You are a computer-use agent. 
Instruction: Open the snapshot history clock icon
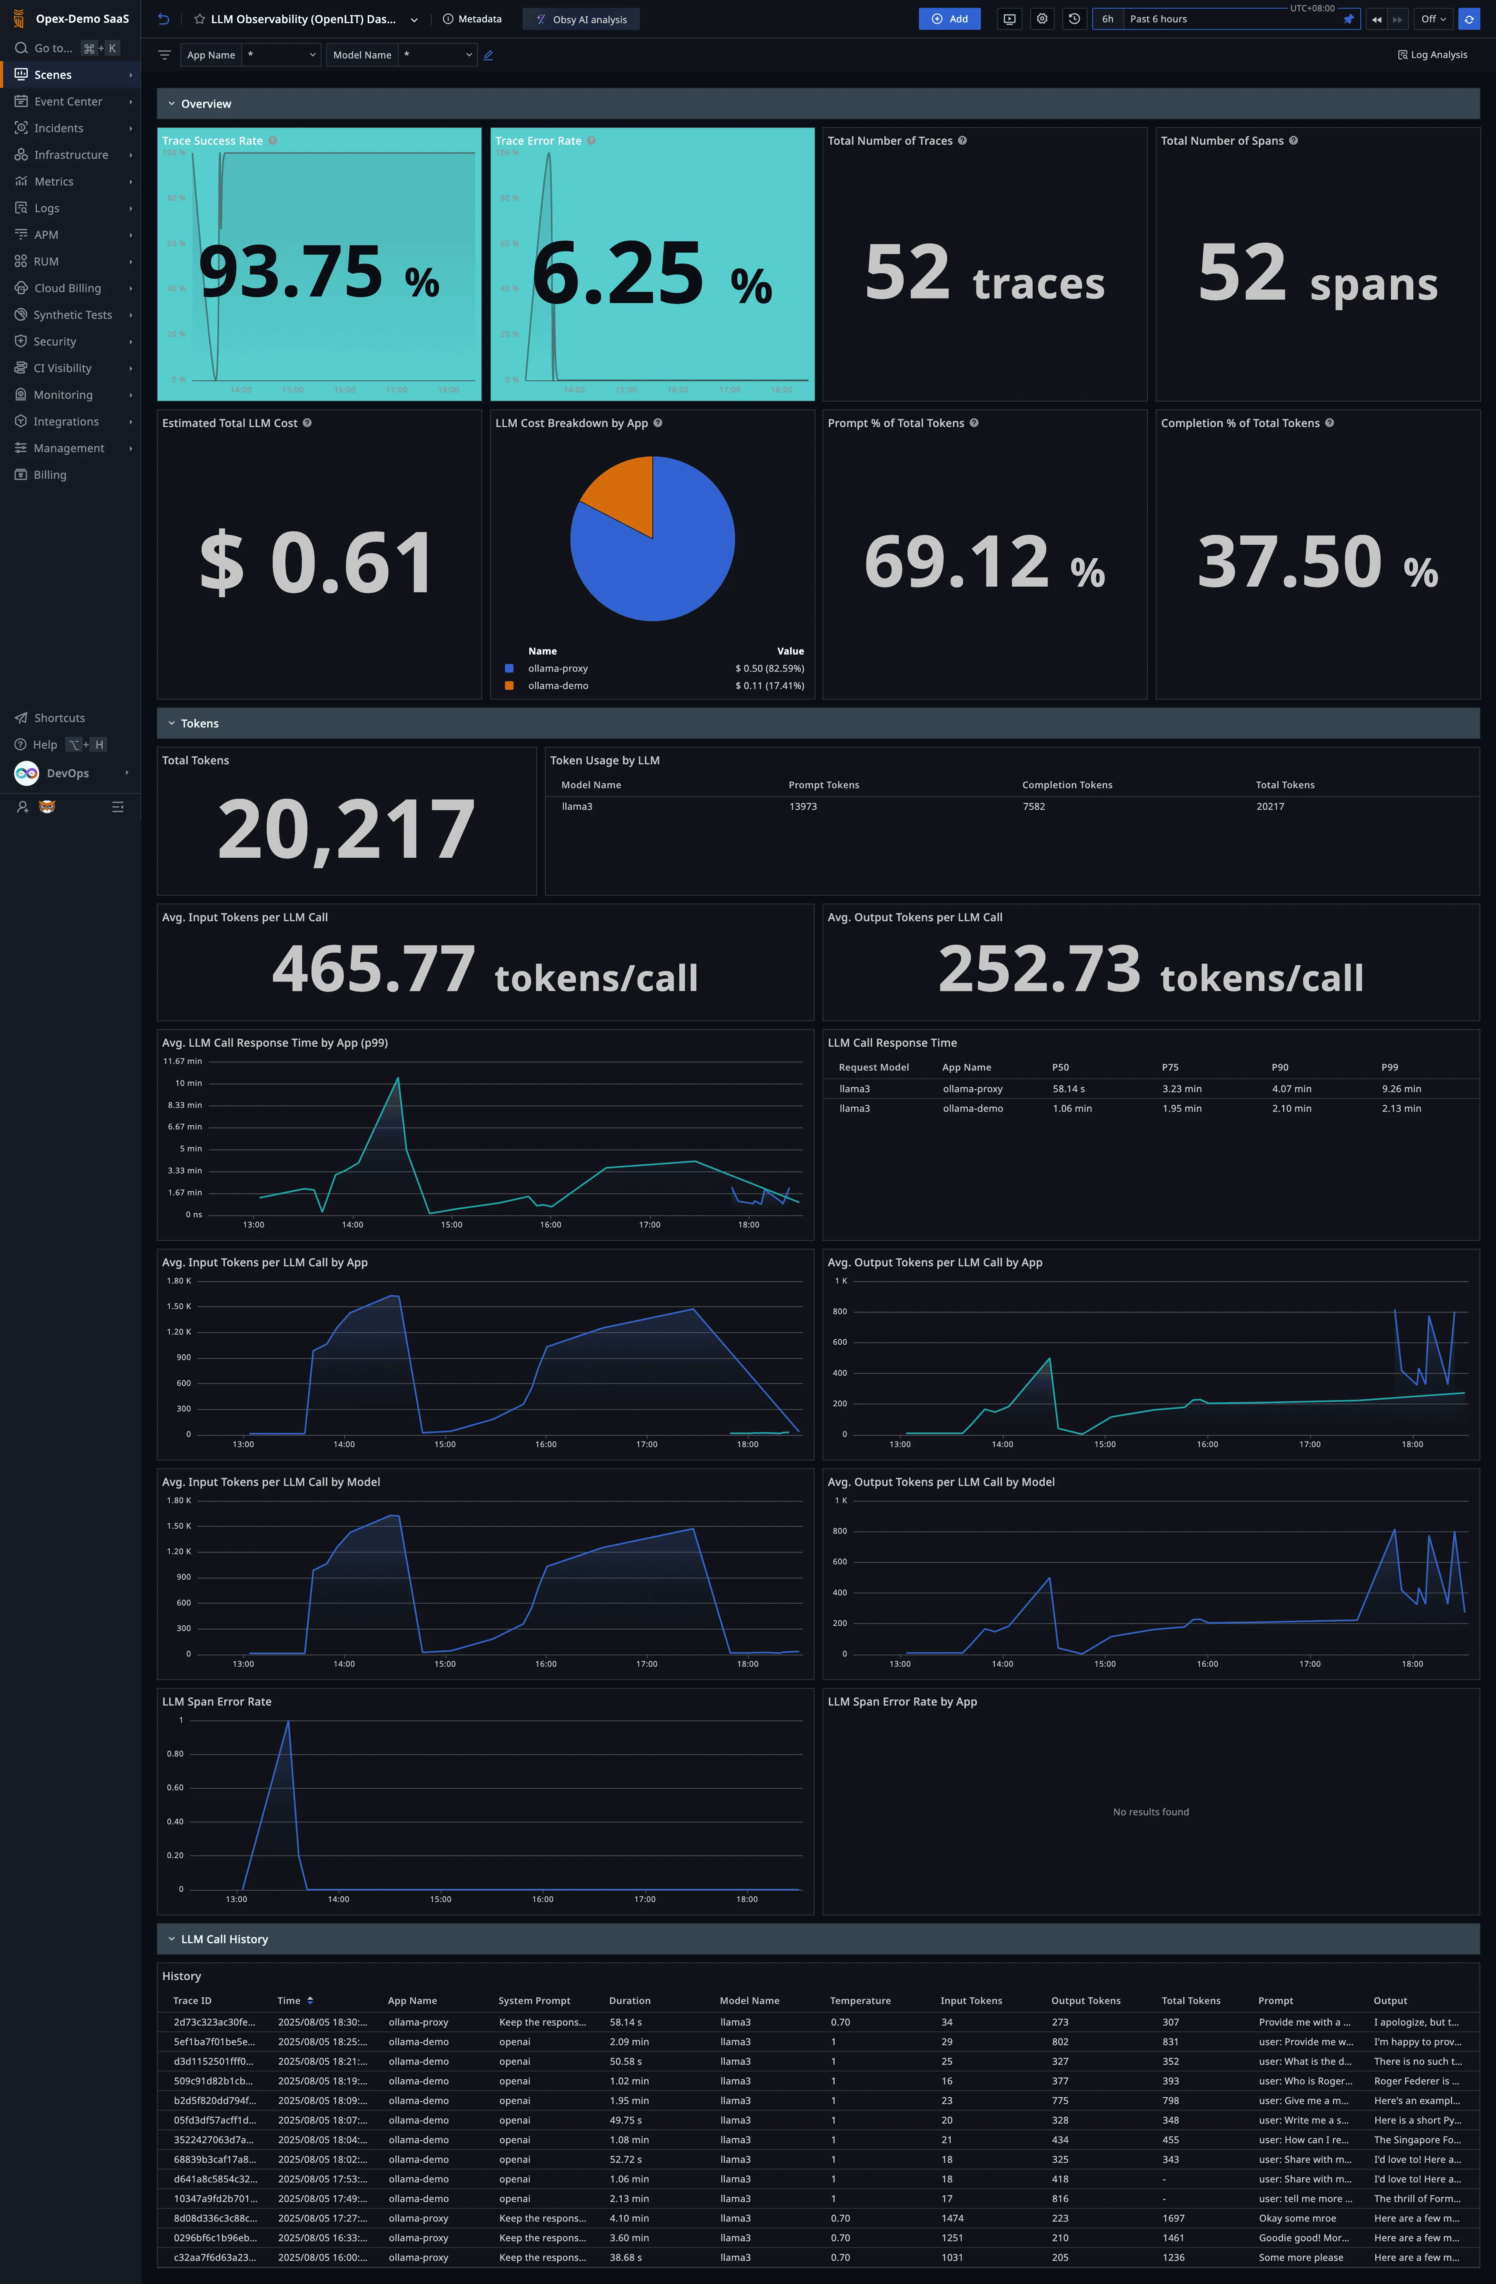[1075, 19]
